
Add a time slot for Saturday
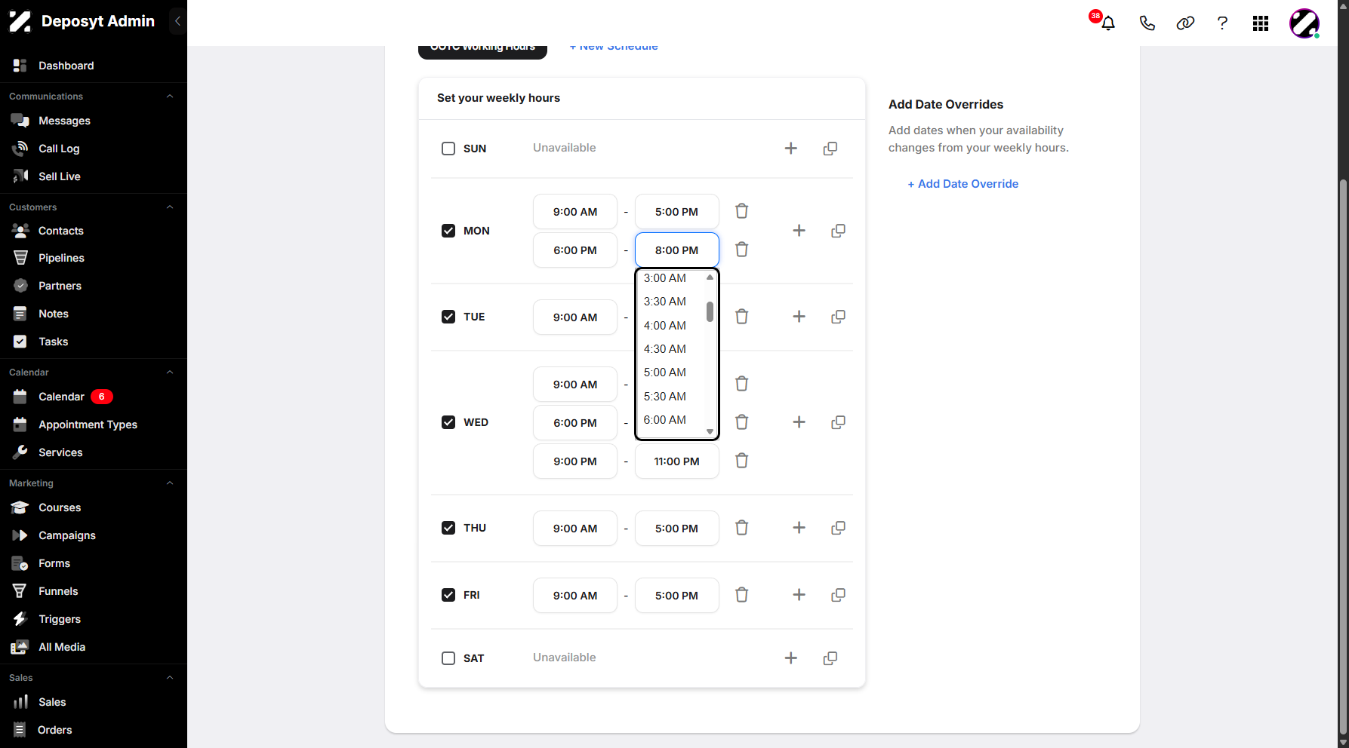790,658
